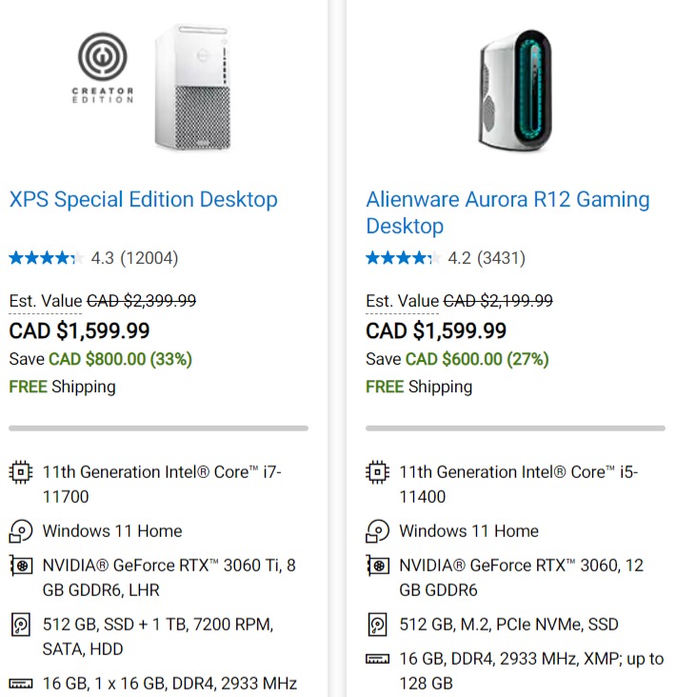
Task: Click the XPS processor chip icon
Action: point(21,471)
